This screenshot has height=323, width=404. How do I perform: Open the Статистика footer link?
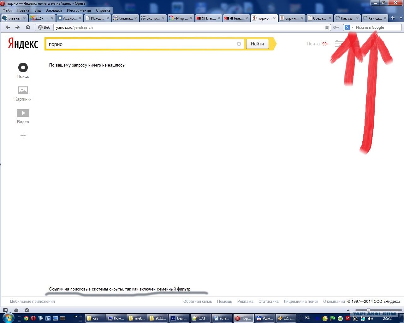tap(269, 302)
